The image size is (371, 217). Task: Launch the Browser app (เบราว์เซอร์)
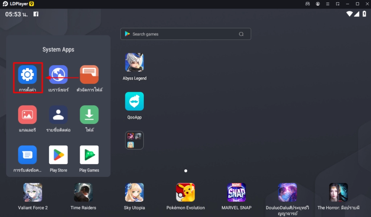(58, 75)
